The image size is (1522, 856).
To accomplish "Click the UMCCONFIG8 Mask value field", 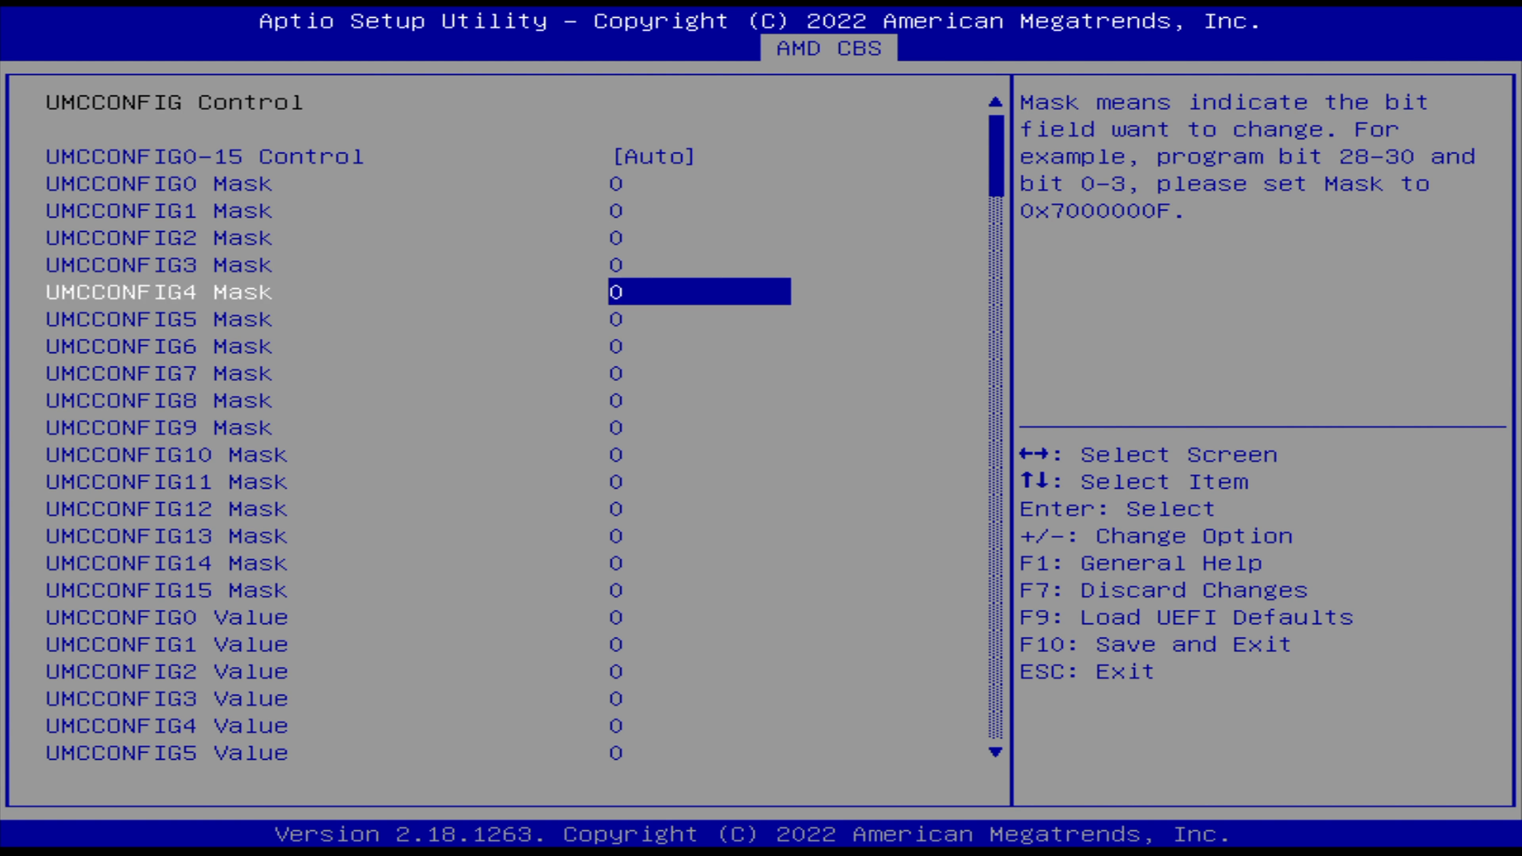I will coord(616,401).
